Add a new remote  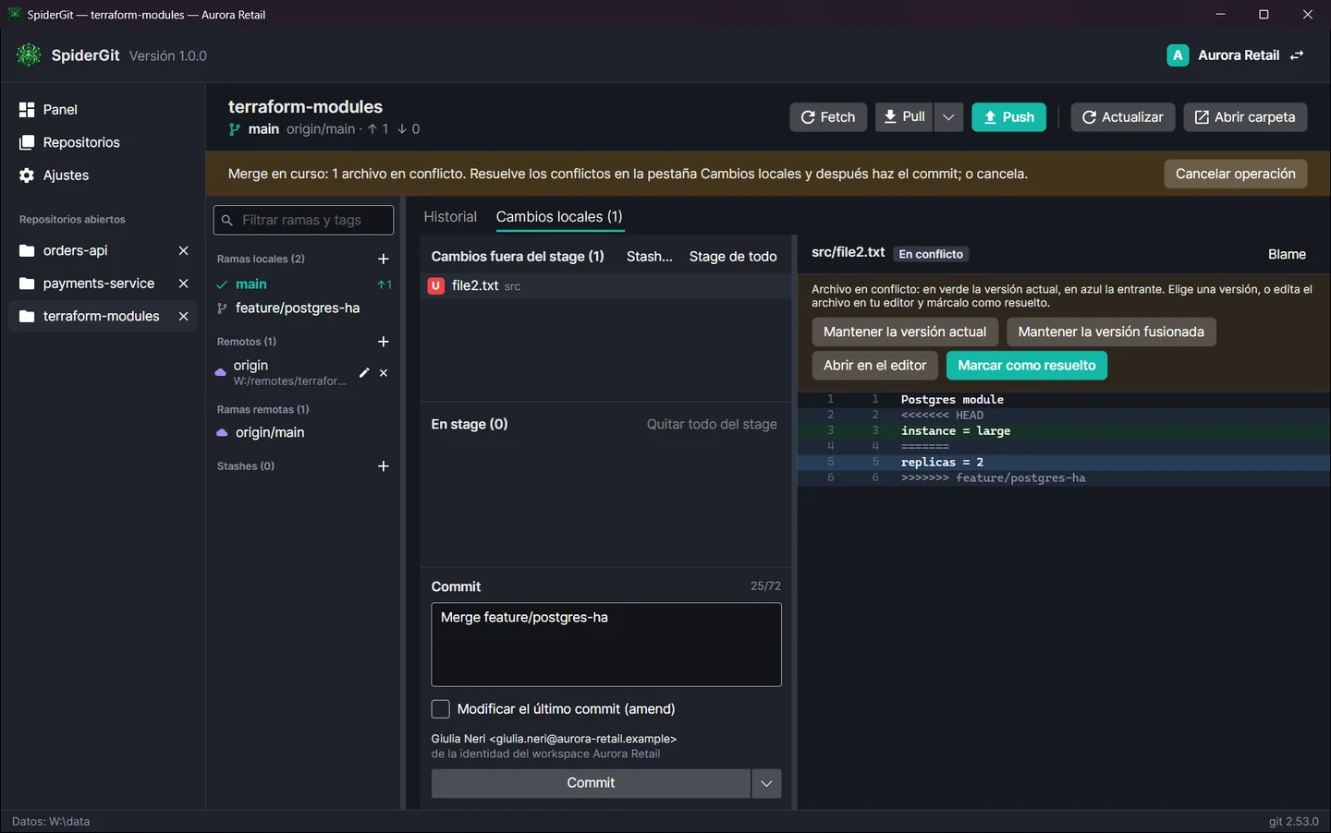[384, 342]
